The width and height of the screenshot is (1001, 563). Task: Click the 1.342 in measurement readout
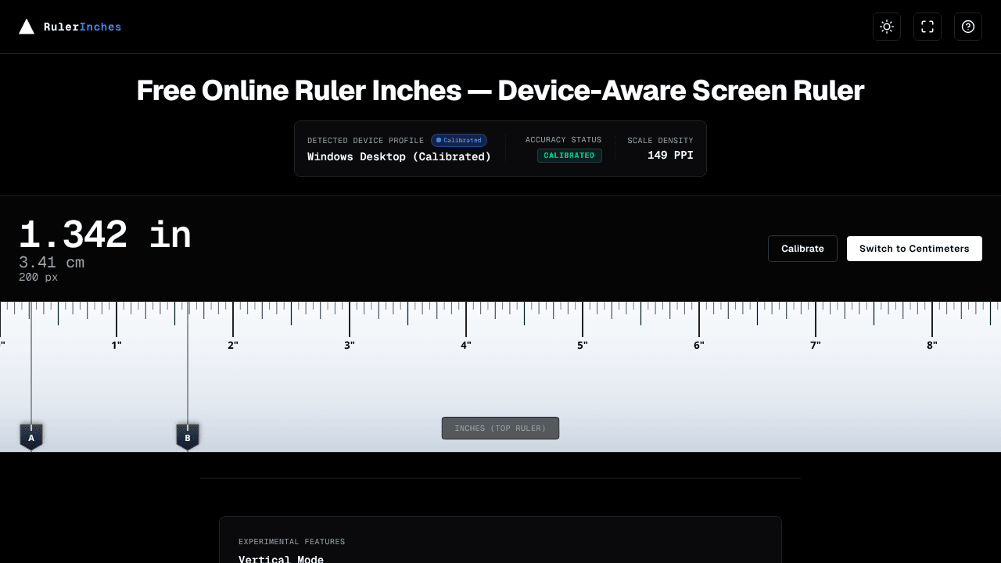[x=105, y=235]
